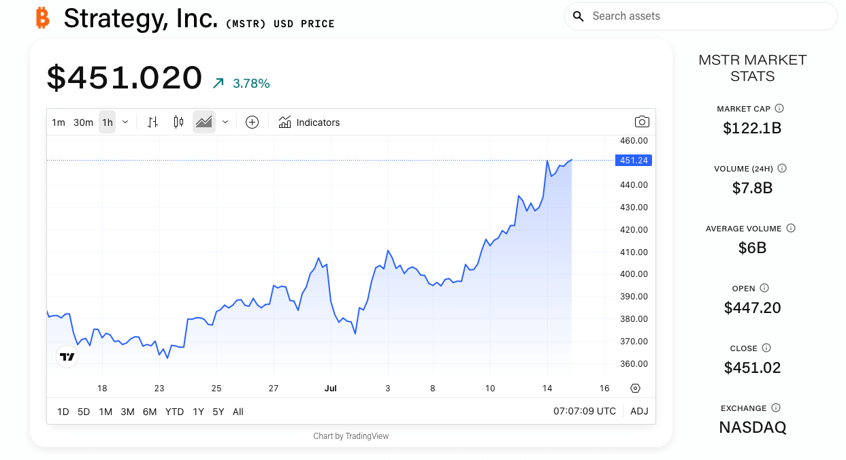The height and width of the screenshot is (460, 846).
Task: Show Volume (24H) info icon
Action: click(782, 168)
